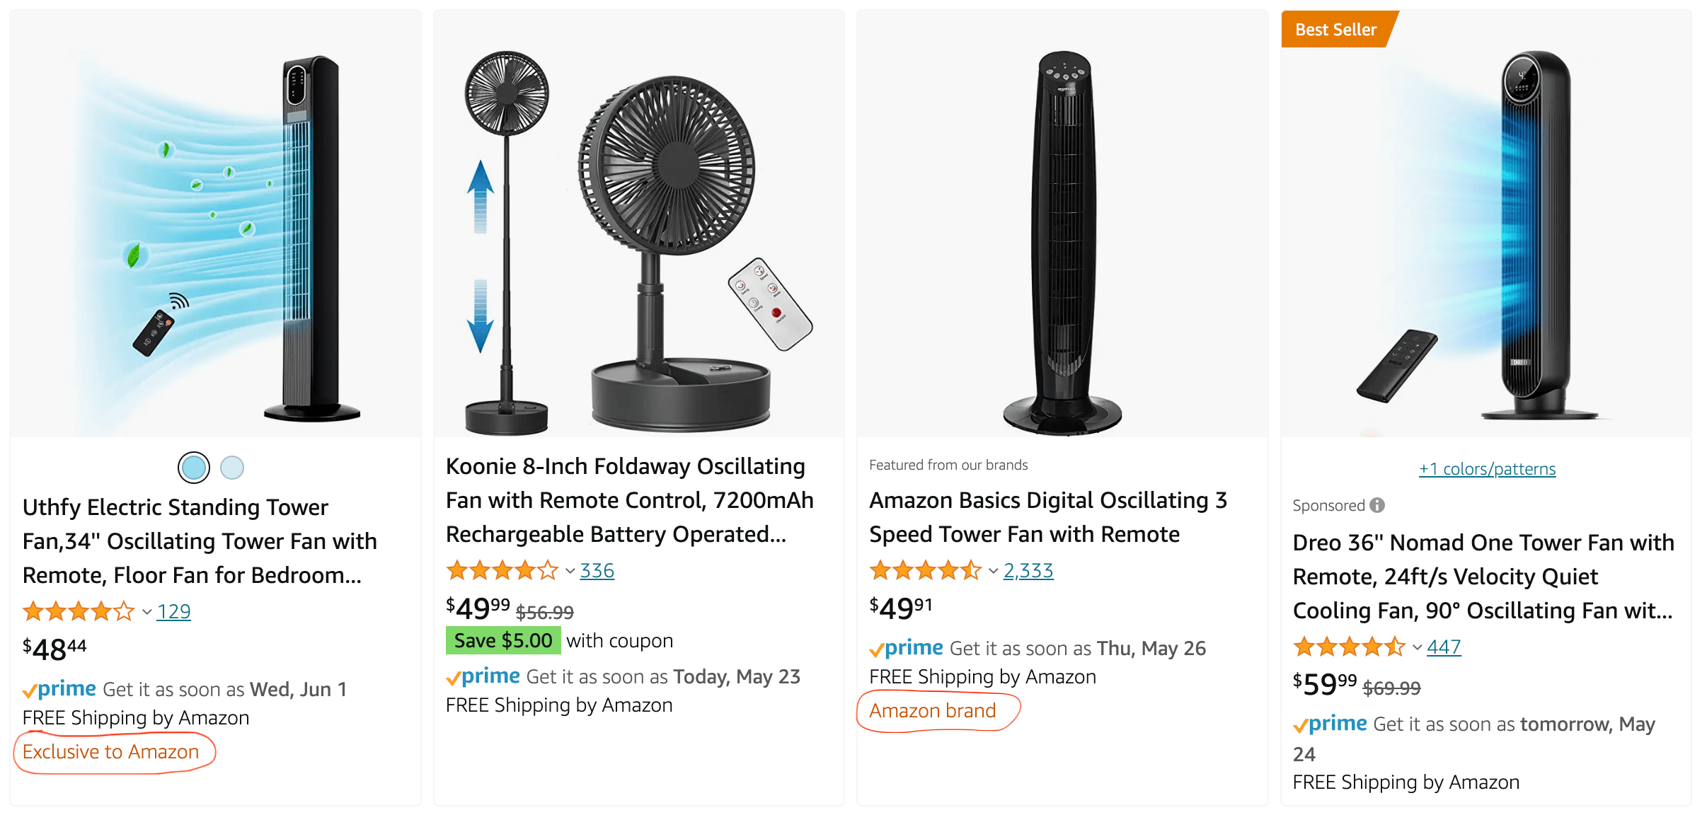The height and width of the screenshot is (815, 1707).
Task: Expand the rating breakdown for the Dreo fan
Action: 1417,647
